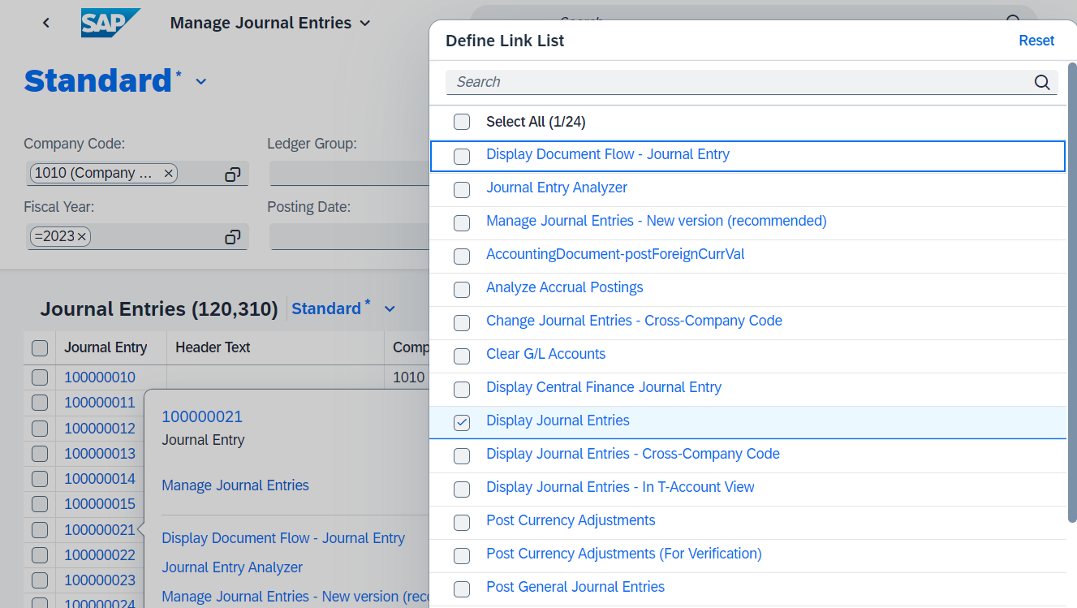
Task: Open Post General Journal Entries link
Action: 575,587
